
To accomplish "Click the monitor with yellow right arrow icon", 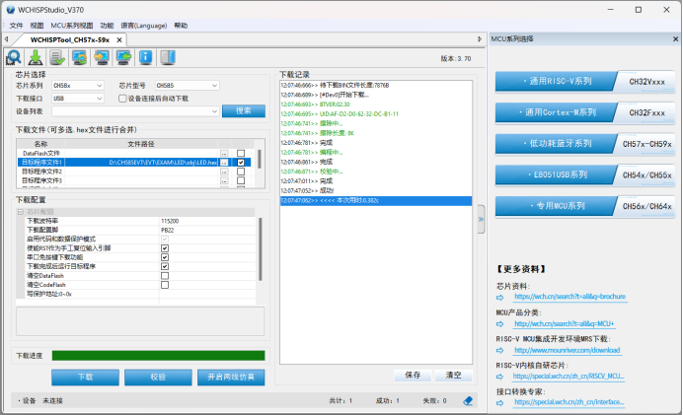I will pos(102,57).
